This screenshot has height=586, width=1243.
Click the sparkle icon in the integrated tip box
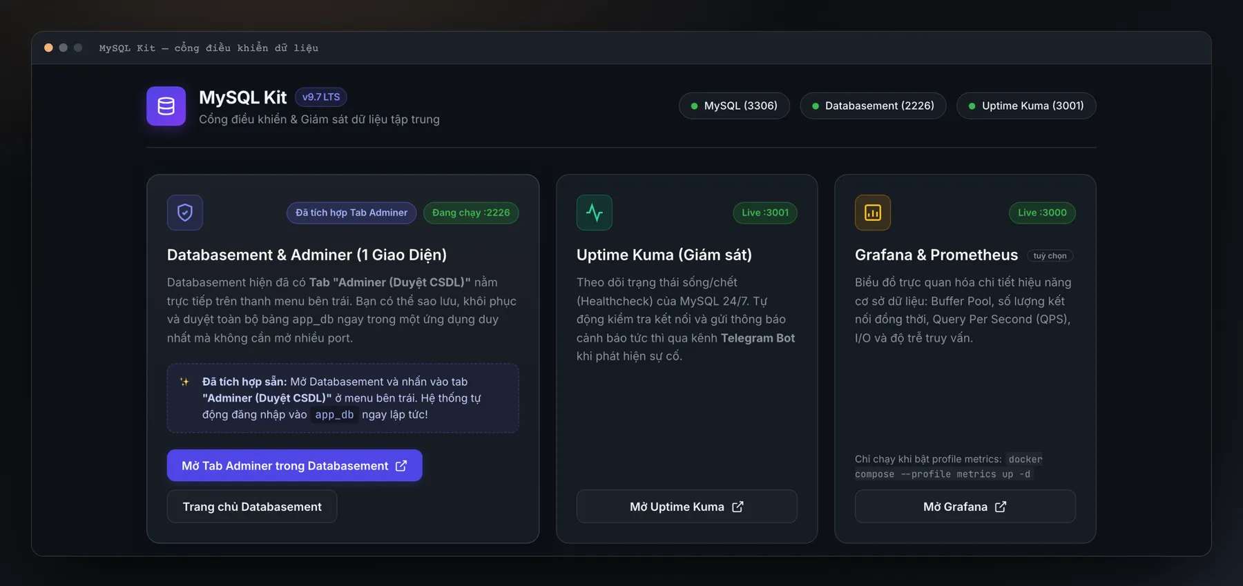pyautogui.click(x=184, y=382)
